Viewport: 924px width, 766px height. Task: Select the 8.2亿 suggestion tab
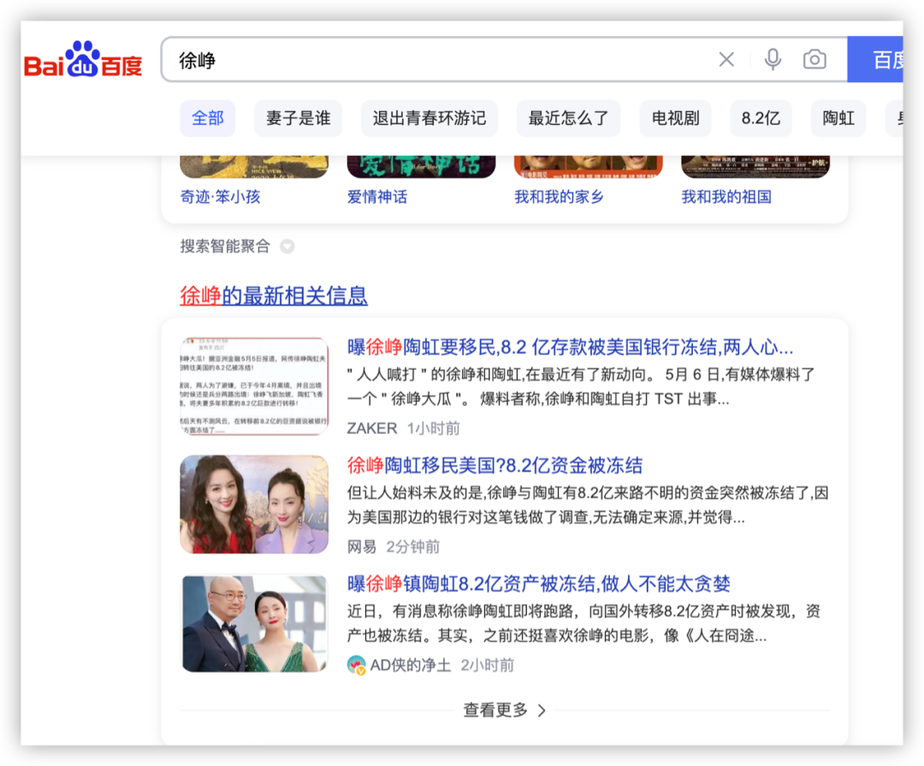click(x=761, y=118)
